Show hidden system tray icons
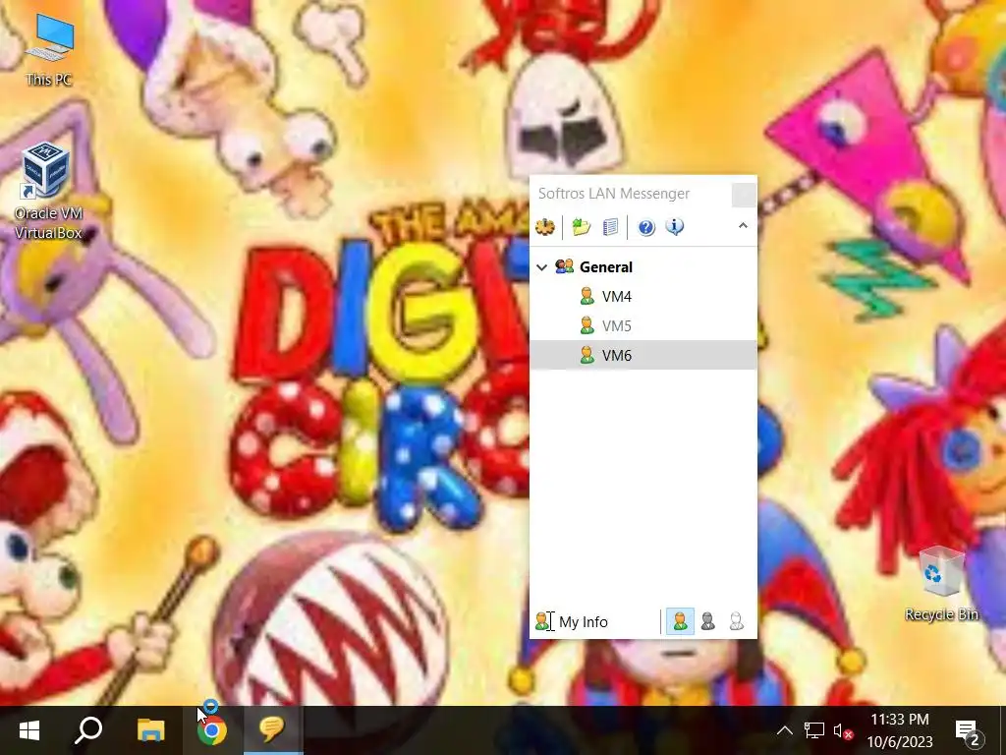 [785, 730]
